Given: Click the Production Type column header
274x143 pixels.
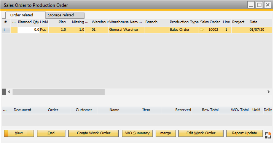Looking at the screenshot, I should pyautogui.click(x=184, y=22).
